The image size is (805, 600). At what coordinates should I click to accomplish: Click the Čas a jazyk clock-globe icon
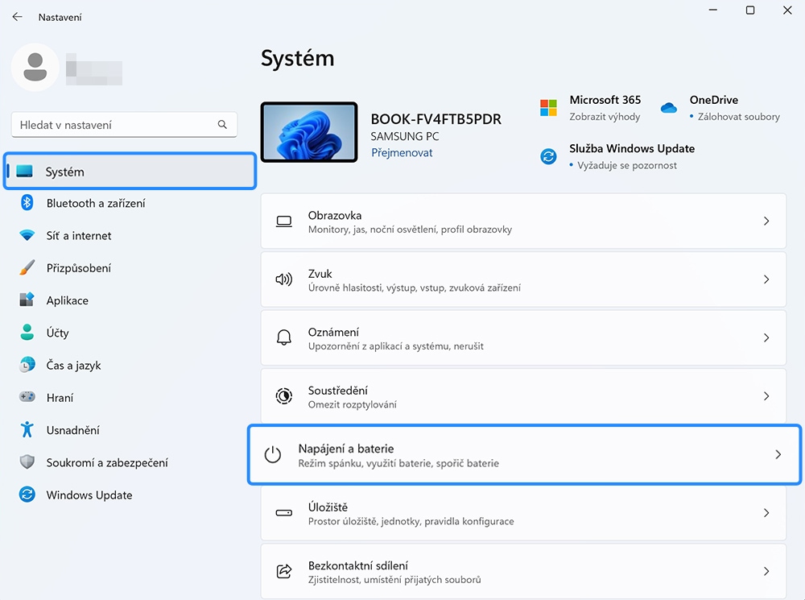pos(27,365)
